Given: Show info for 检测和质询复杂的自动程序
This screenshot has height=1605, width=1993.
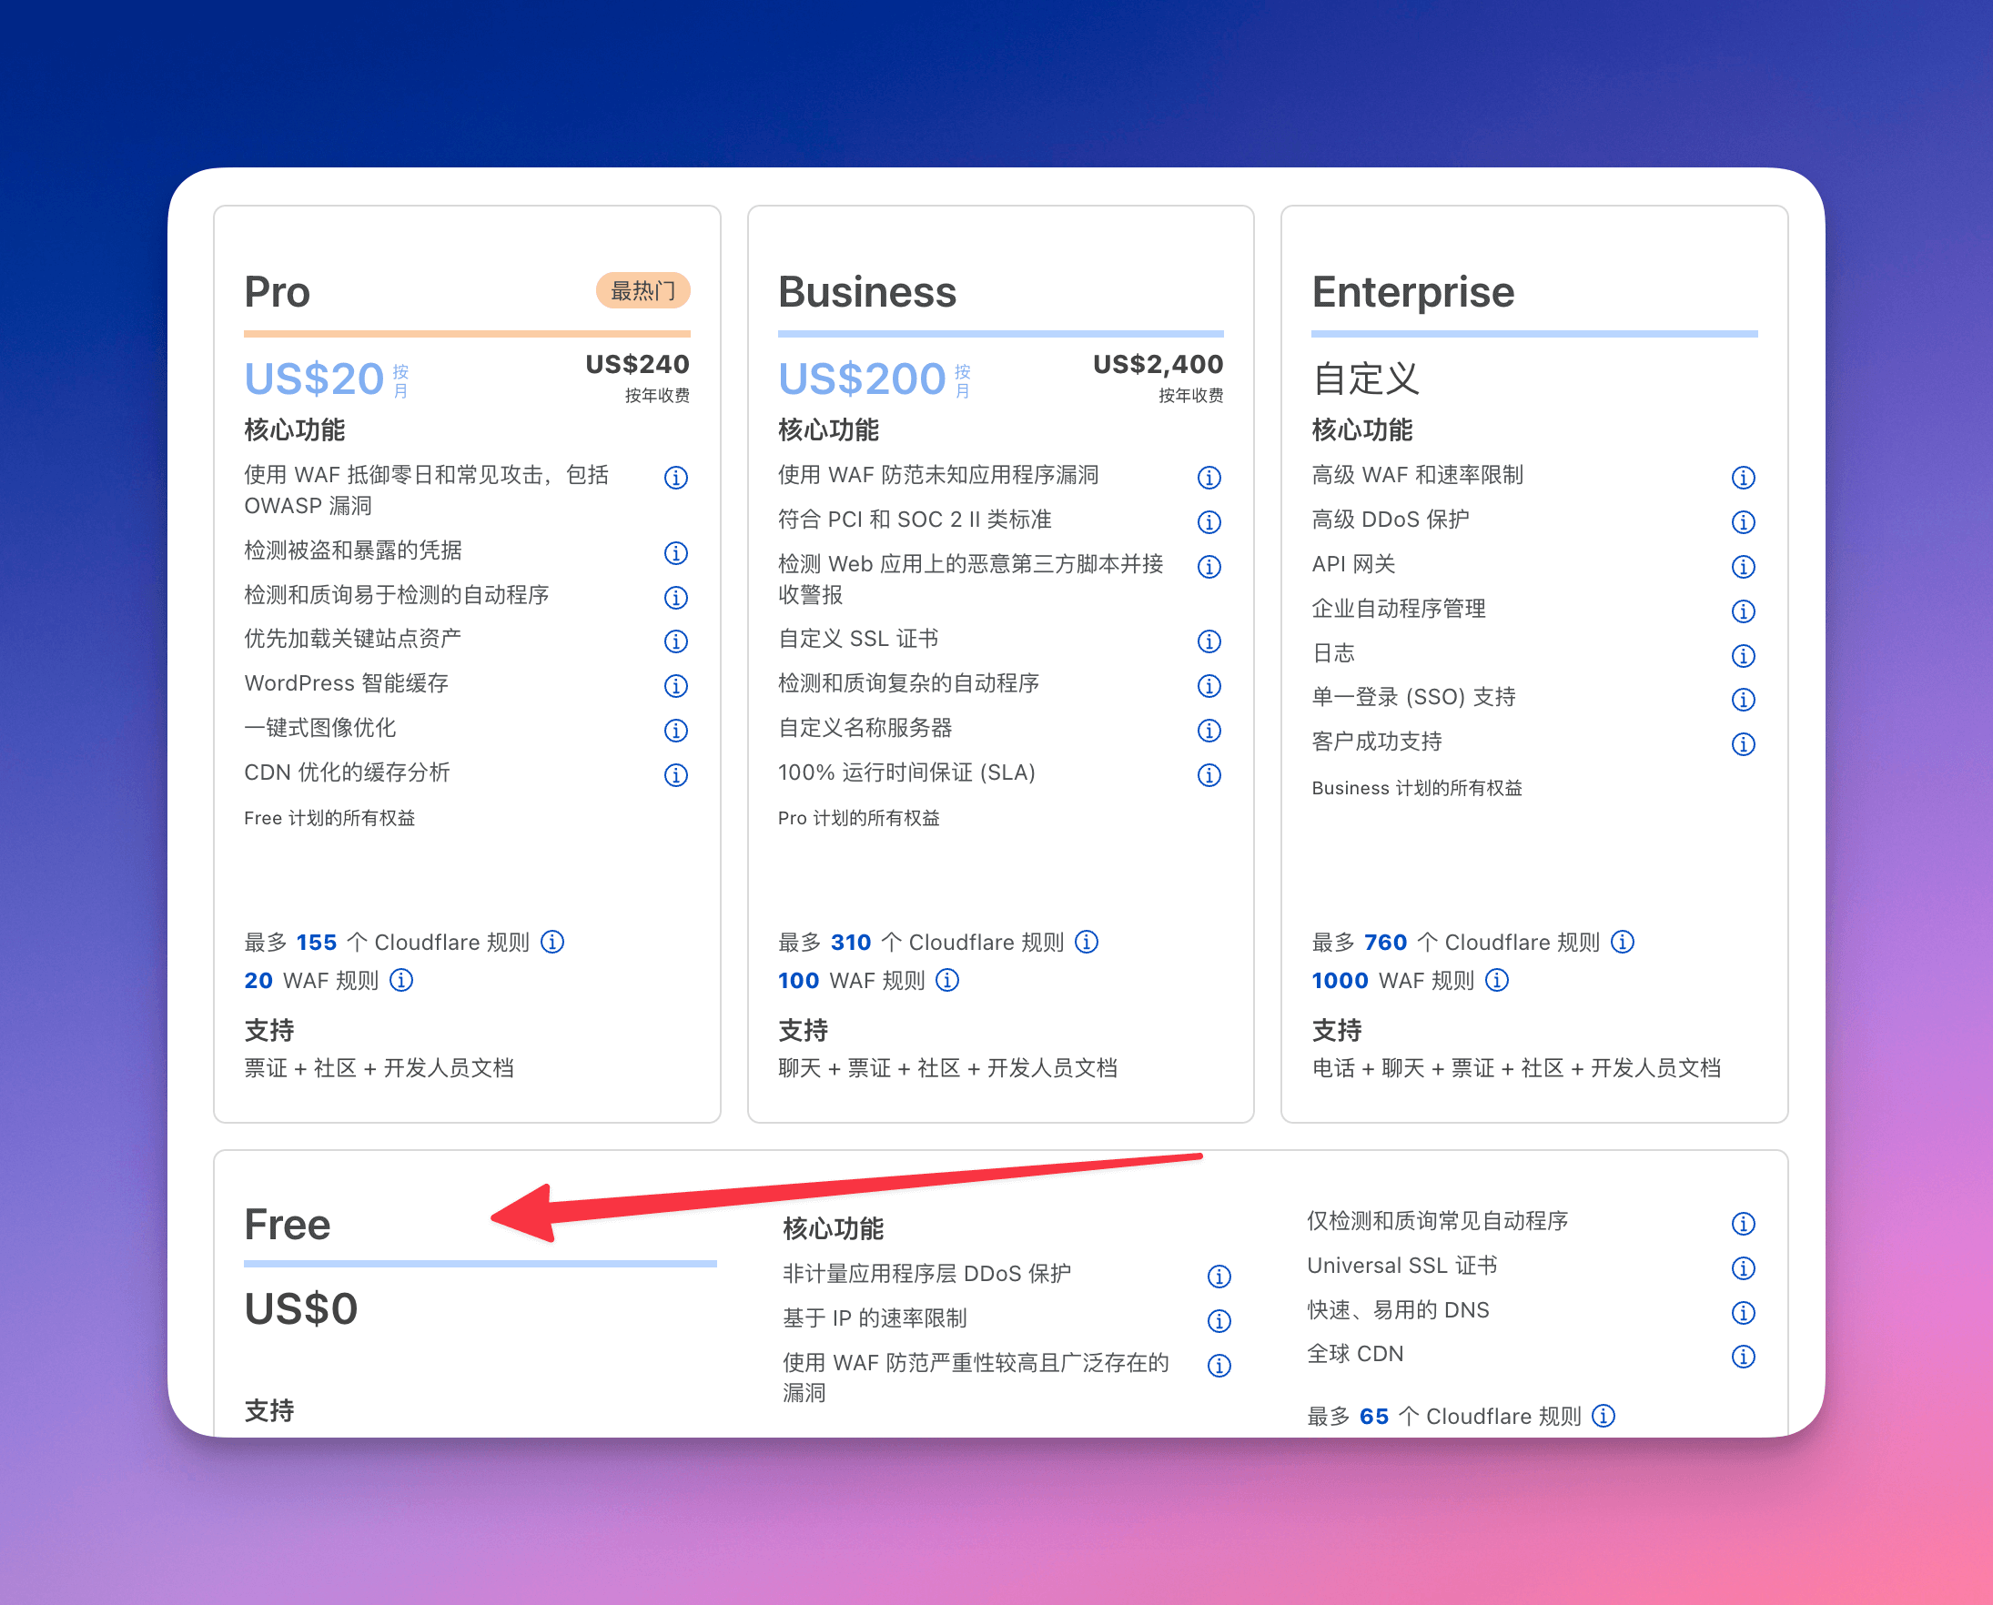Looking at the screenshot, I should 1209,685.
